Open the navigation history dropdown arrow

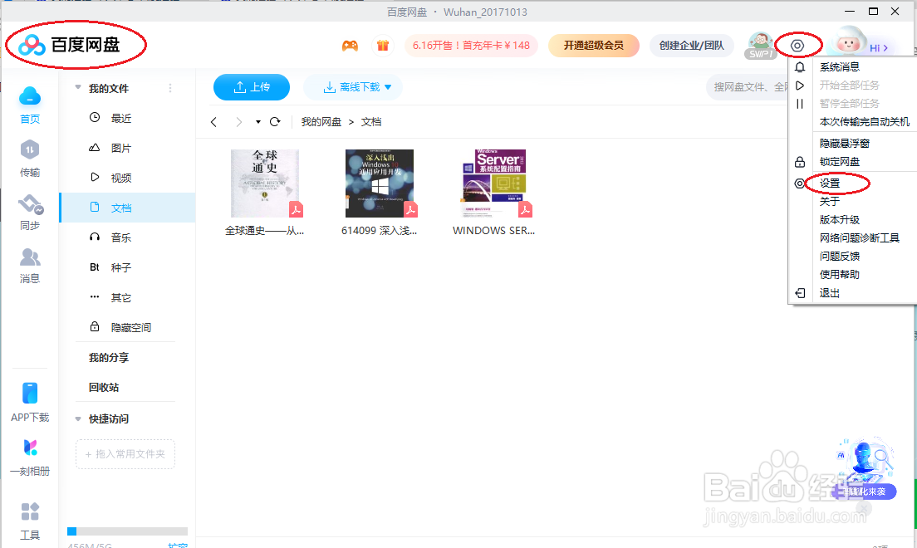(x=257, y=122)
